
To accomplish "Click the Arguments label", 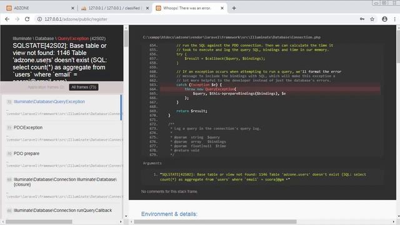I will [152, 163].
